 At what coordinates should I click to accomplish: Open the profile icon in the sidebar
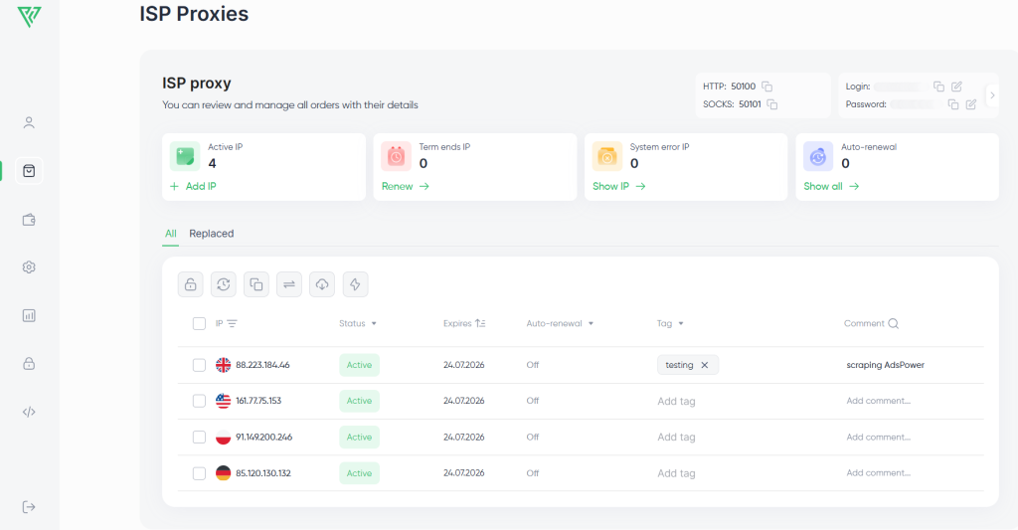[x=29, y=122]
